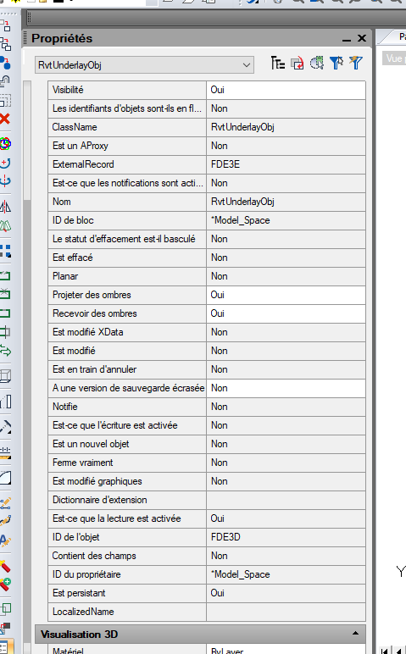406x654 pixels.
Task: Open the selection filter funnel with cursor
Action: [336, 63]
